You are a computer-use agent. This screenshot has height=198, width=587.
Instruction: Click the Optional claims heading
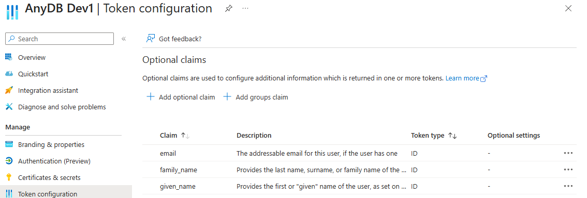click(174, 59)
